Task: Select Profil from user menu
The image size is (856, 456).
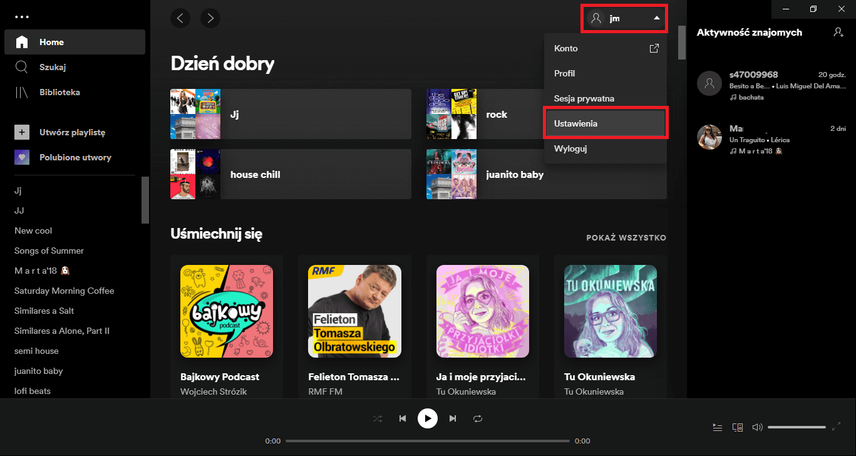Action: [606, 73]
